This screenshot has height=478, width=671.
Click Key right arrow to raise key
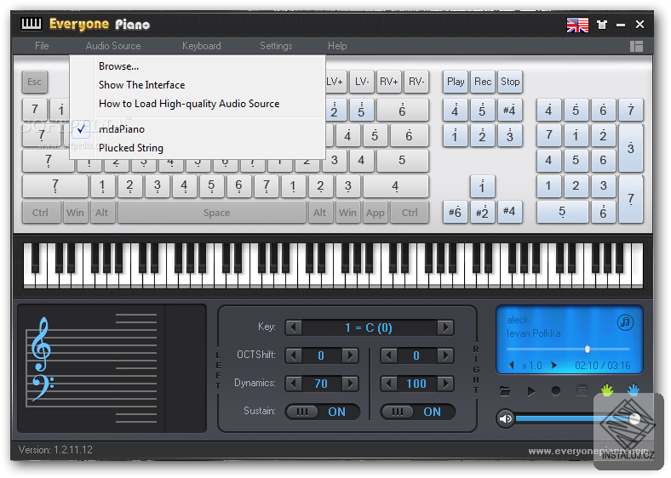pyautogui.click(x=445, y=328)
